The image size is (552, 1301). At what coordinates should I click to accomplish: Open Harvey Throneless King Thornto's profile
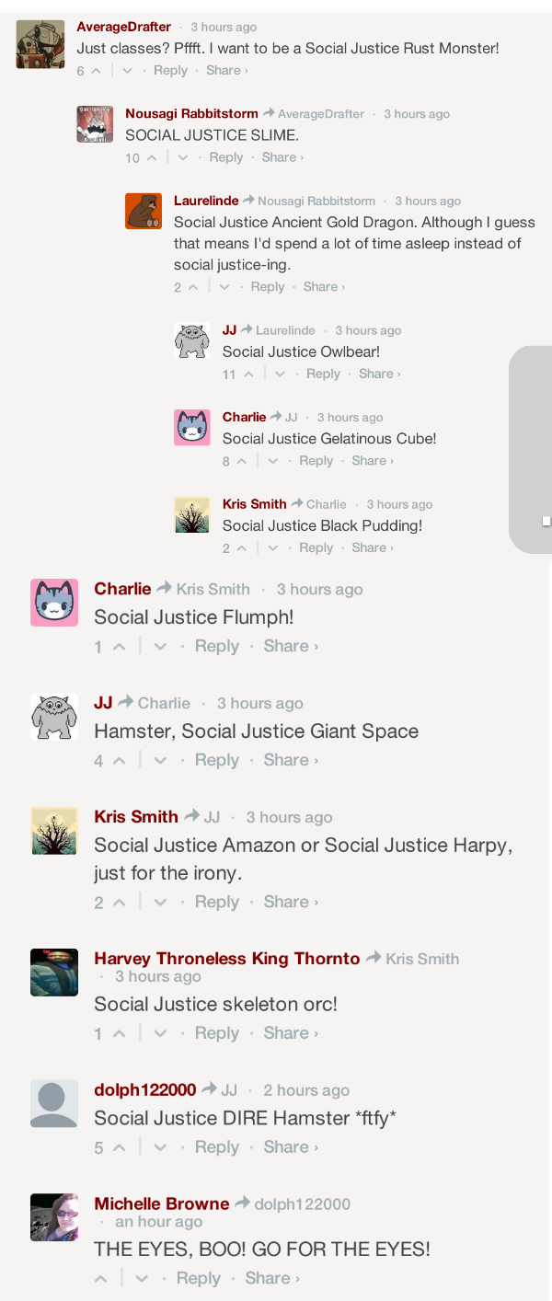[226, 959]
